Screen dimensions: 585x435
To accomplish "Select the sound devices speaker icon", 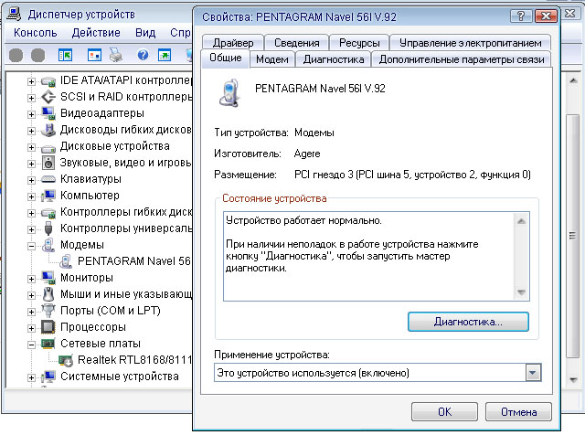I will (48, 163).
